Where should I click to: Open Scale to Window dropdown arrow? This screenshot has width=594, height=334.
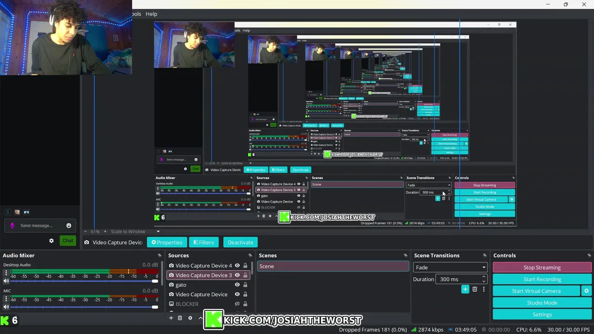[x=158, y=231]
